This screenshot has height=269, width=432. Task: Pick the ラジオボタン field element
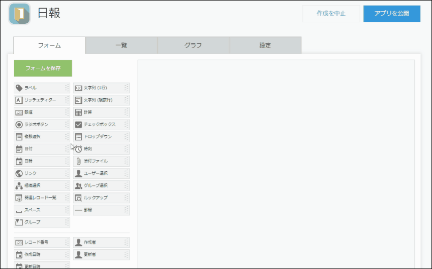click(x=42, y=125)
